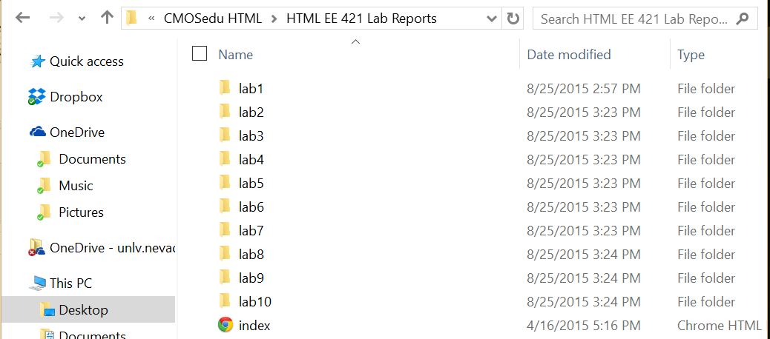Select Desktop in navigation pane
The width and height of the screenshot is (770, 339).
pos(83,309)
